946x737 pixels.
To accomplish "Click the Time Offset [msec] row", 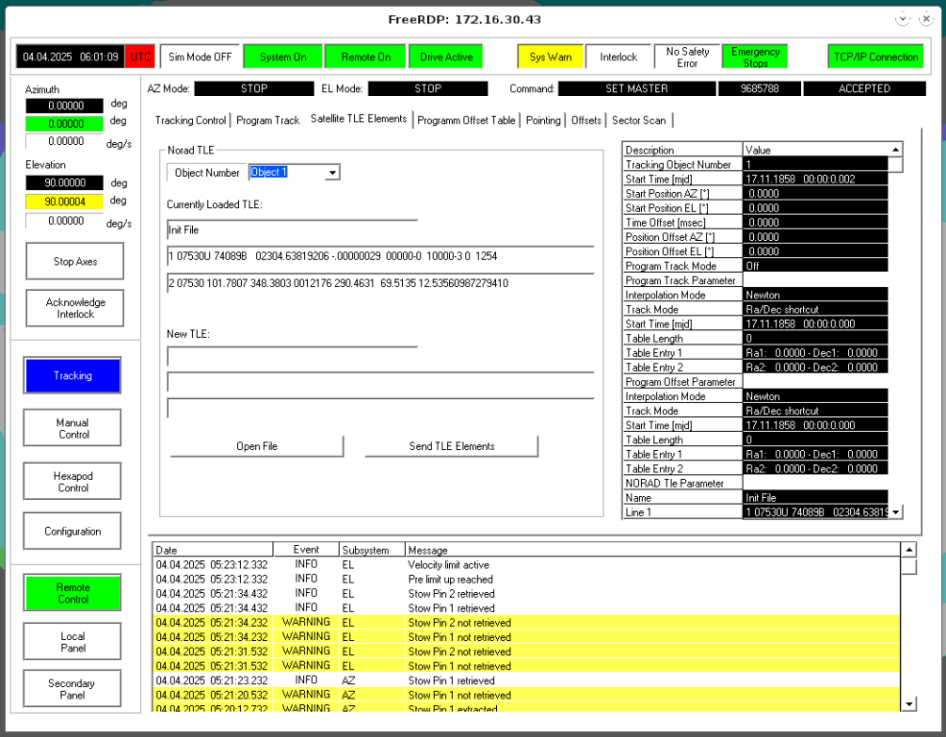I will [755, 222].
